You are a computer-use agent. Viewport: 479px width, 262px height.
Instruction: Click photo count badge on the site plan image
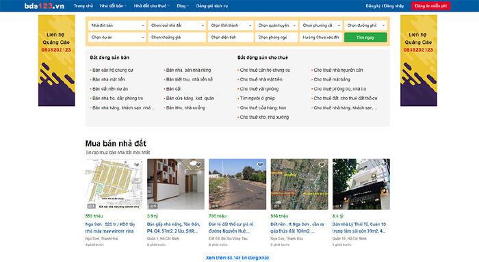(x=92, y=206)
